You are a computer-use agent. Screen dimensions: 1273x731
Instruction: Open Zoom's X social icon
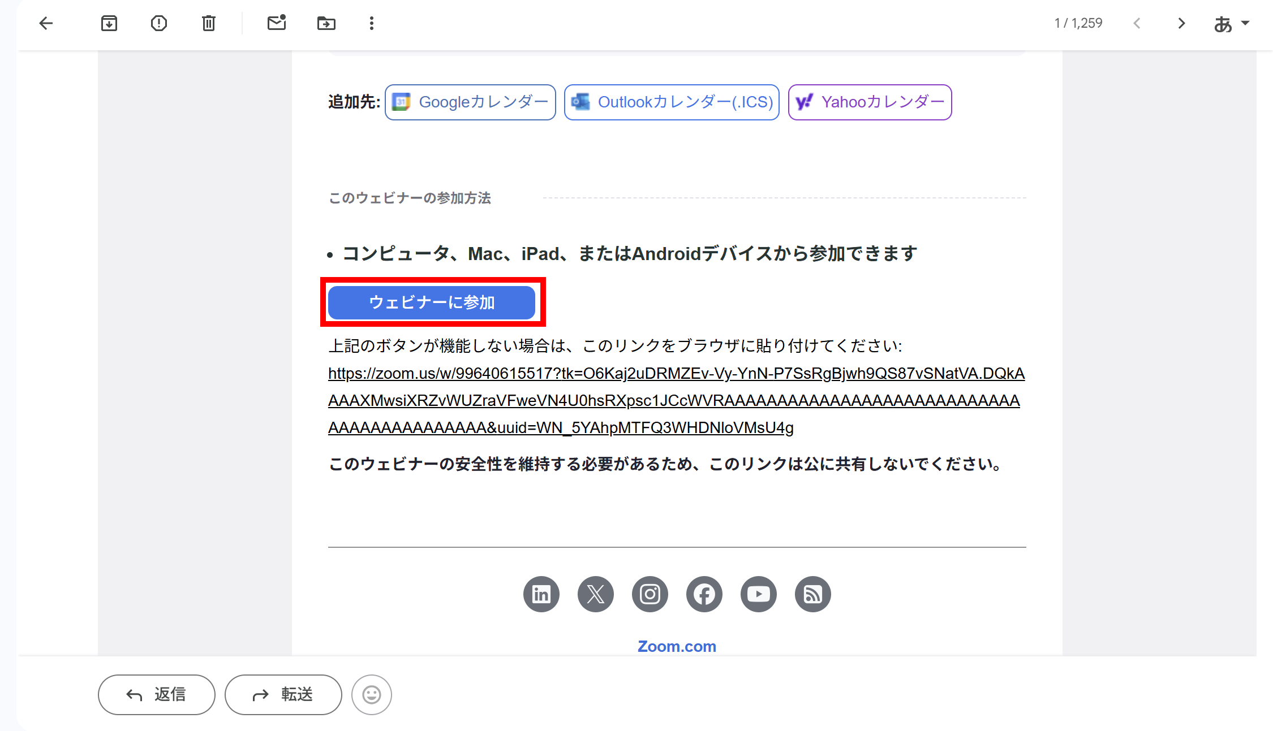[596, 594]
